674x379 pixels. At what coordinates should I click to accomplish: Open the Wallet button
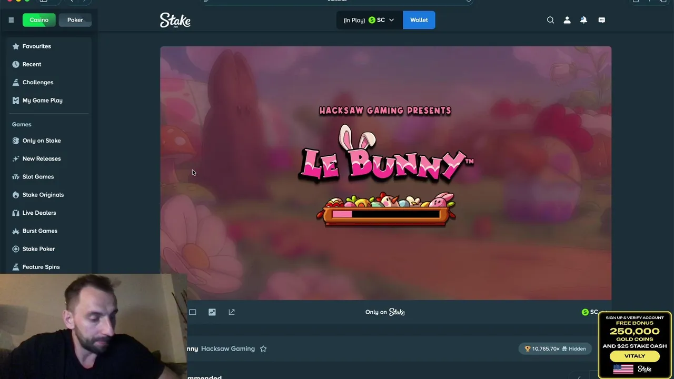[419, 20]
